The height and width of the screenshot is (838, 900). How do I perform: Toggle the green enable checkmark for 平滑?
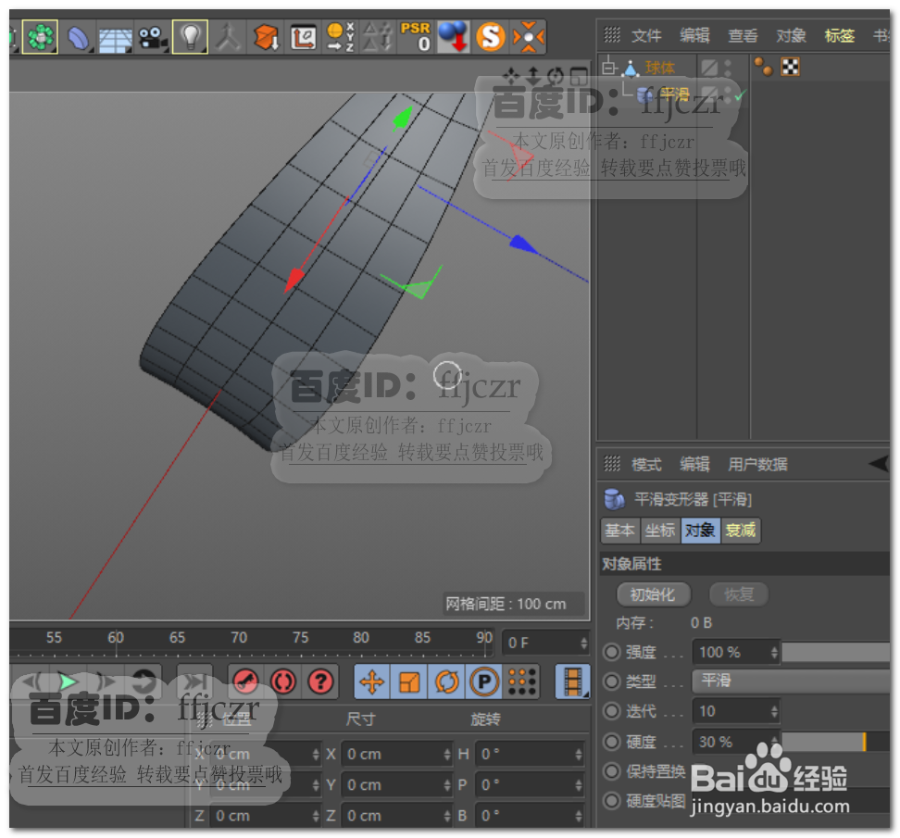click(x=740, y=96)
